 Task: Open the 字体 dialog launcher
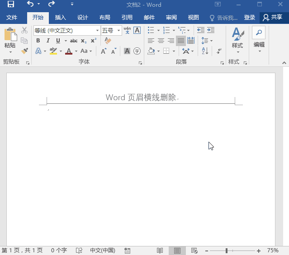(x=141, y=63)
